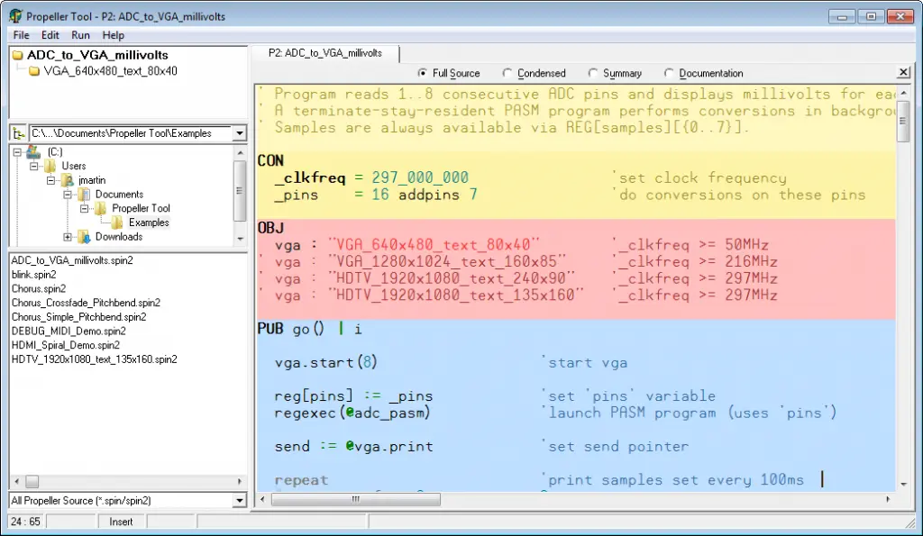923x536 pixels.
Task: Click the Examples folder icon in tree
Action: [117, 223]
